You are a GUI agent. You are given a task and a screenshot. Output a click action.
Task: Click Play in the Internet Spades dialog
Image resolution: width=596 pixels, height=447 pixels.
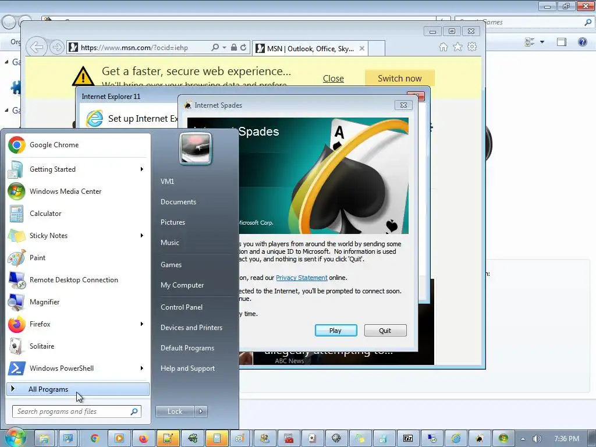tap(336, 331)
